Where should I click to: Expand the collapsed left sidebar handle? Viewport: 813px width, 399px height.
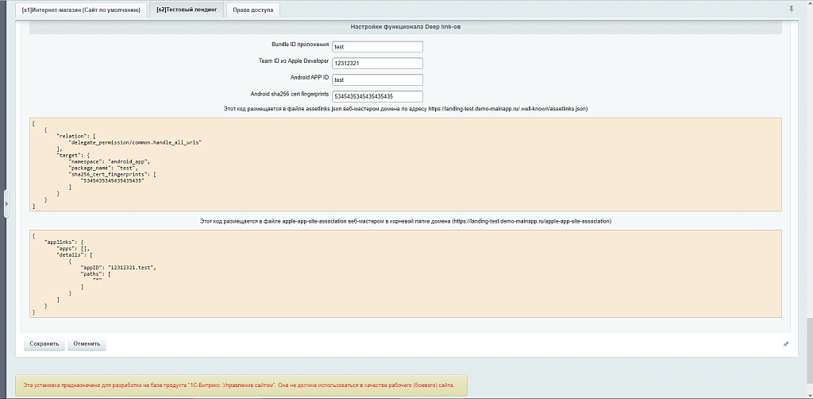(6, 204)
